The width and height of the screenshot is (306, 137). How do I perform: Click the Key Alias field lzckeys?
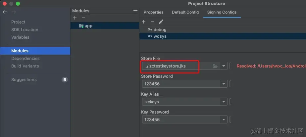point(181,102)
